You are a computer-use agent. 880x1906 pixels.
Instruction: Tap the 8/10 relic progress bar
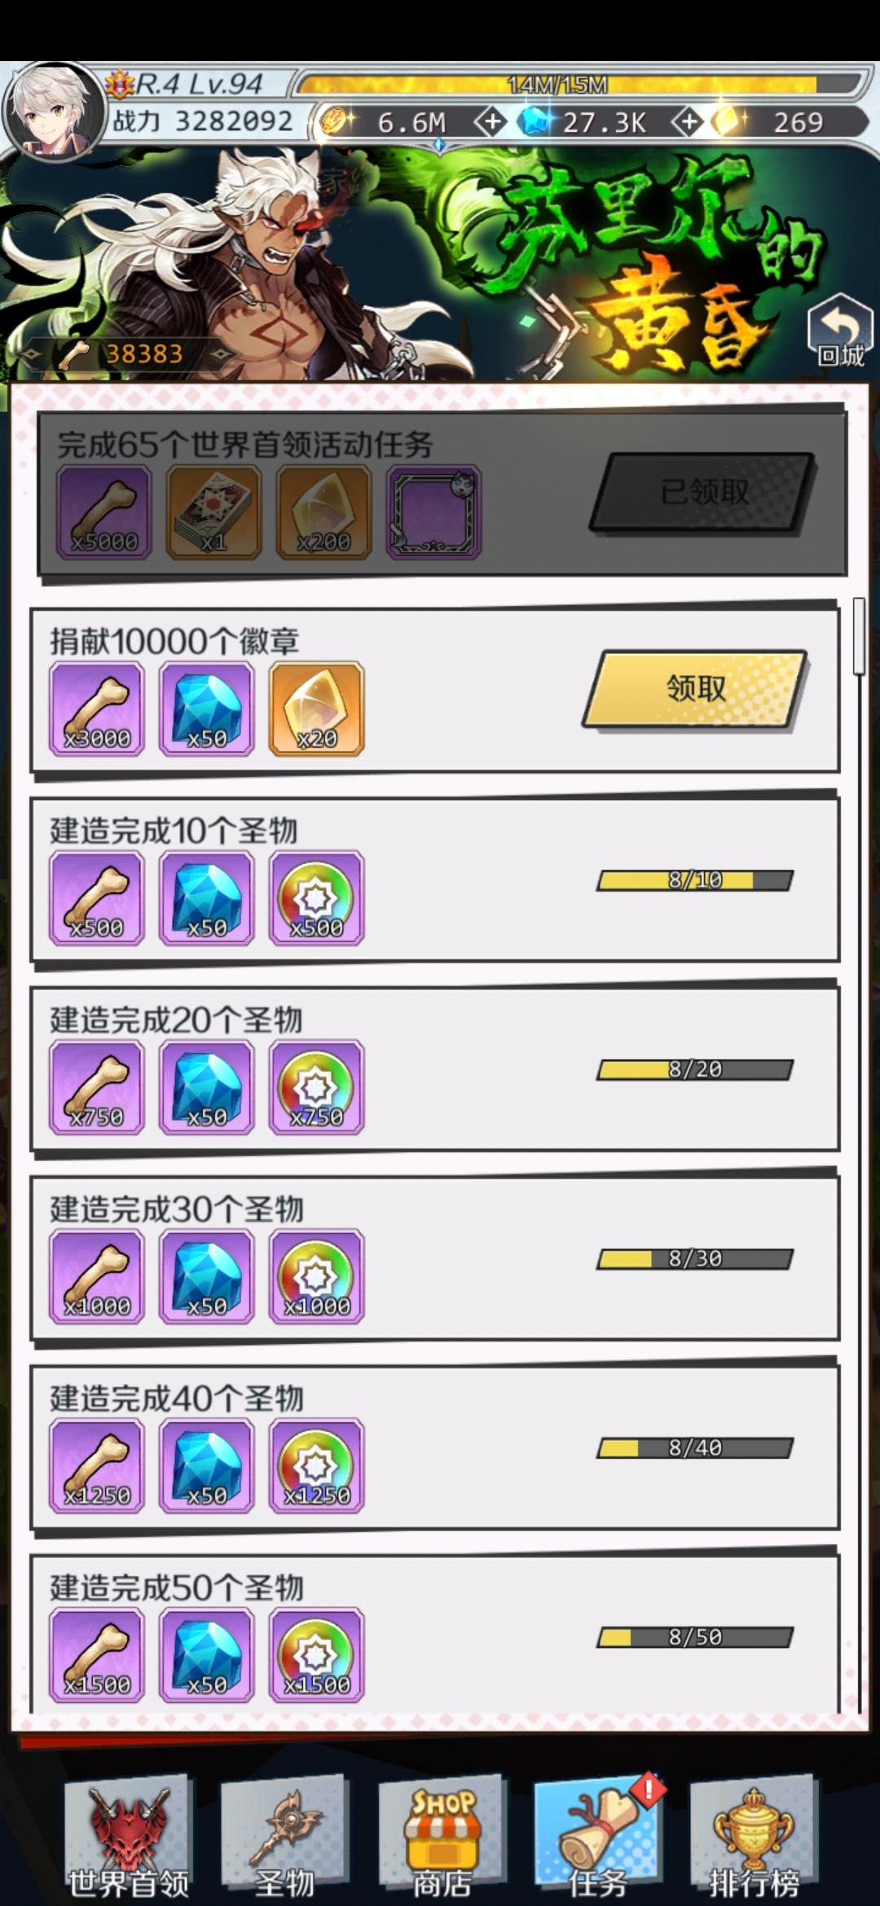[x=695, y=880]
